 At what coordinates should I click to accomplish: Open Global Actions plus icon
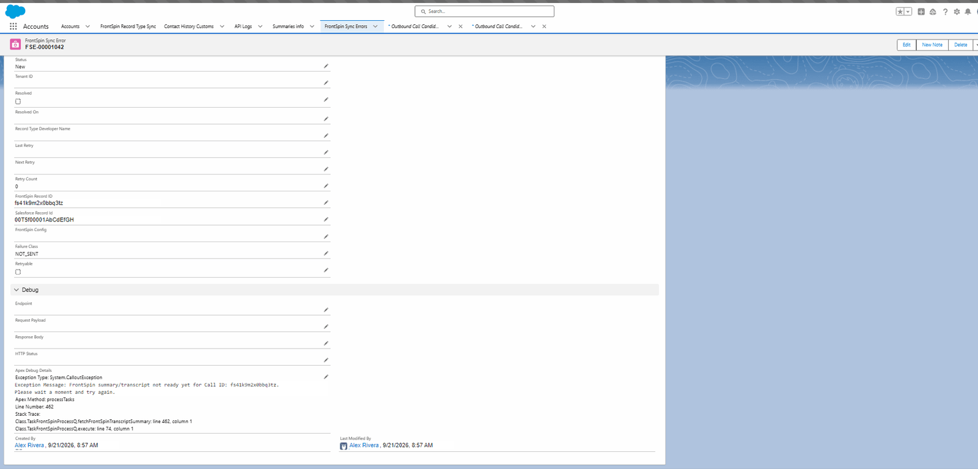(x=921, y=12)
